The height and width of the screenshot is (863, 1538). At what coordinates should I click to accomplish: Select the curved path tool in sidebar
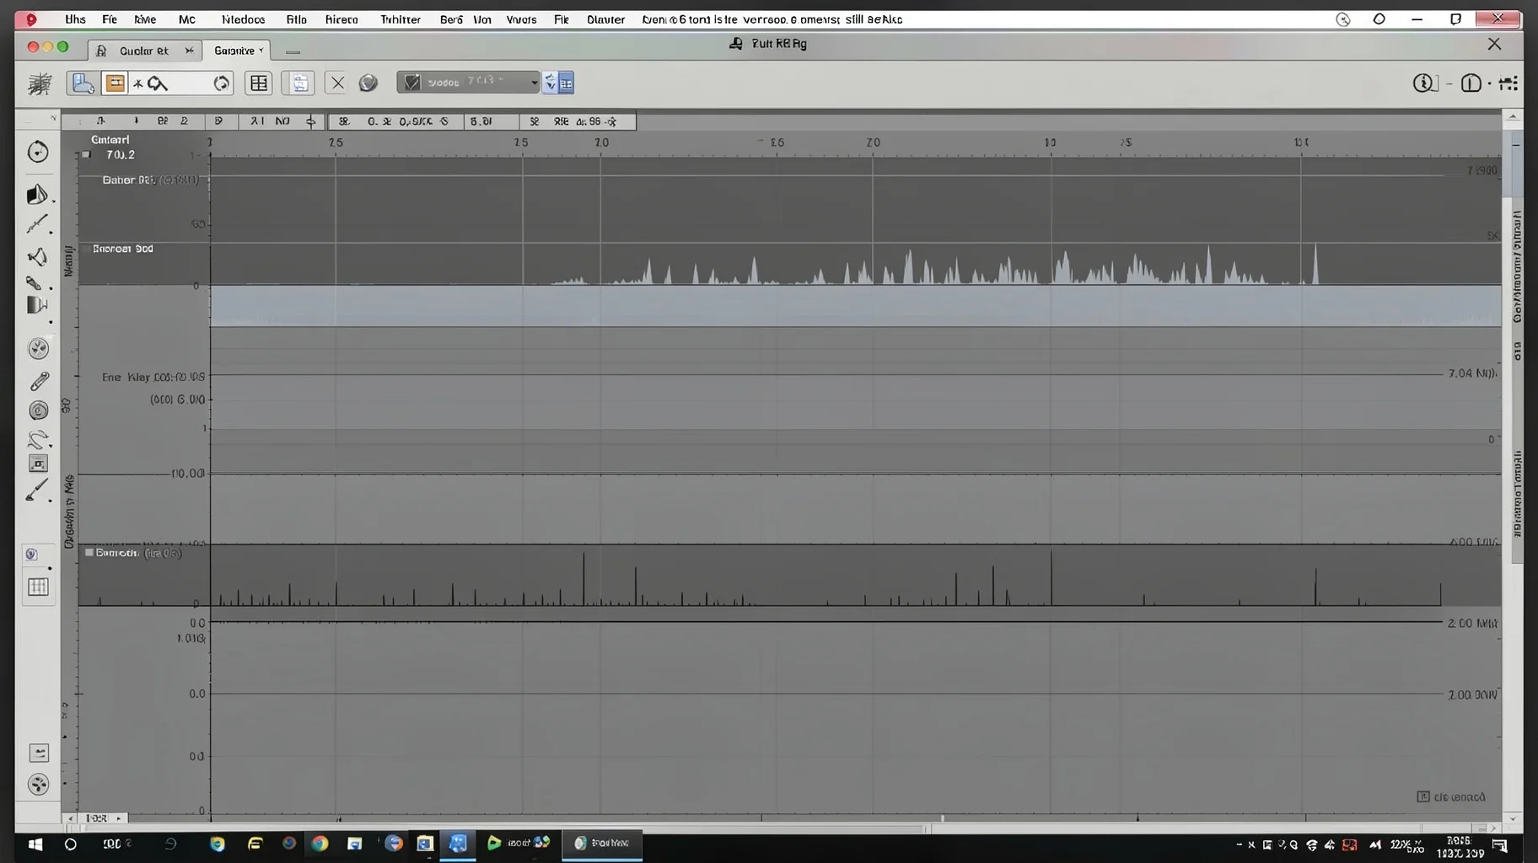[x=38, y=439]
